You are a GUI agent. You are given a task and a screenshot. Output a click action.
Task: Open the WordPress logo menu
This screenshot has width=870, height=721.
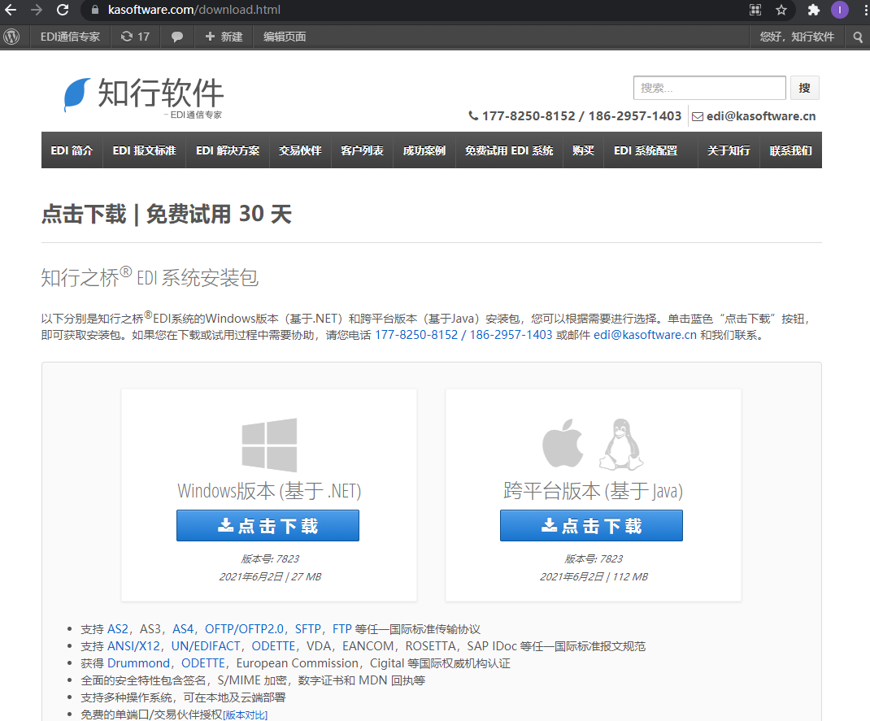point(11,37)
